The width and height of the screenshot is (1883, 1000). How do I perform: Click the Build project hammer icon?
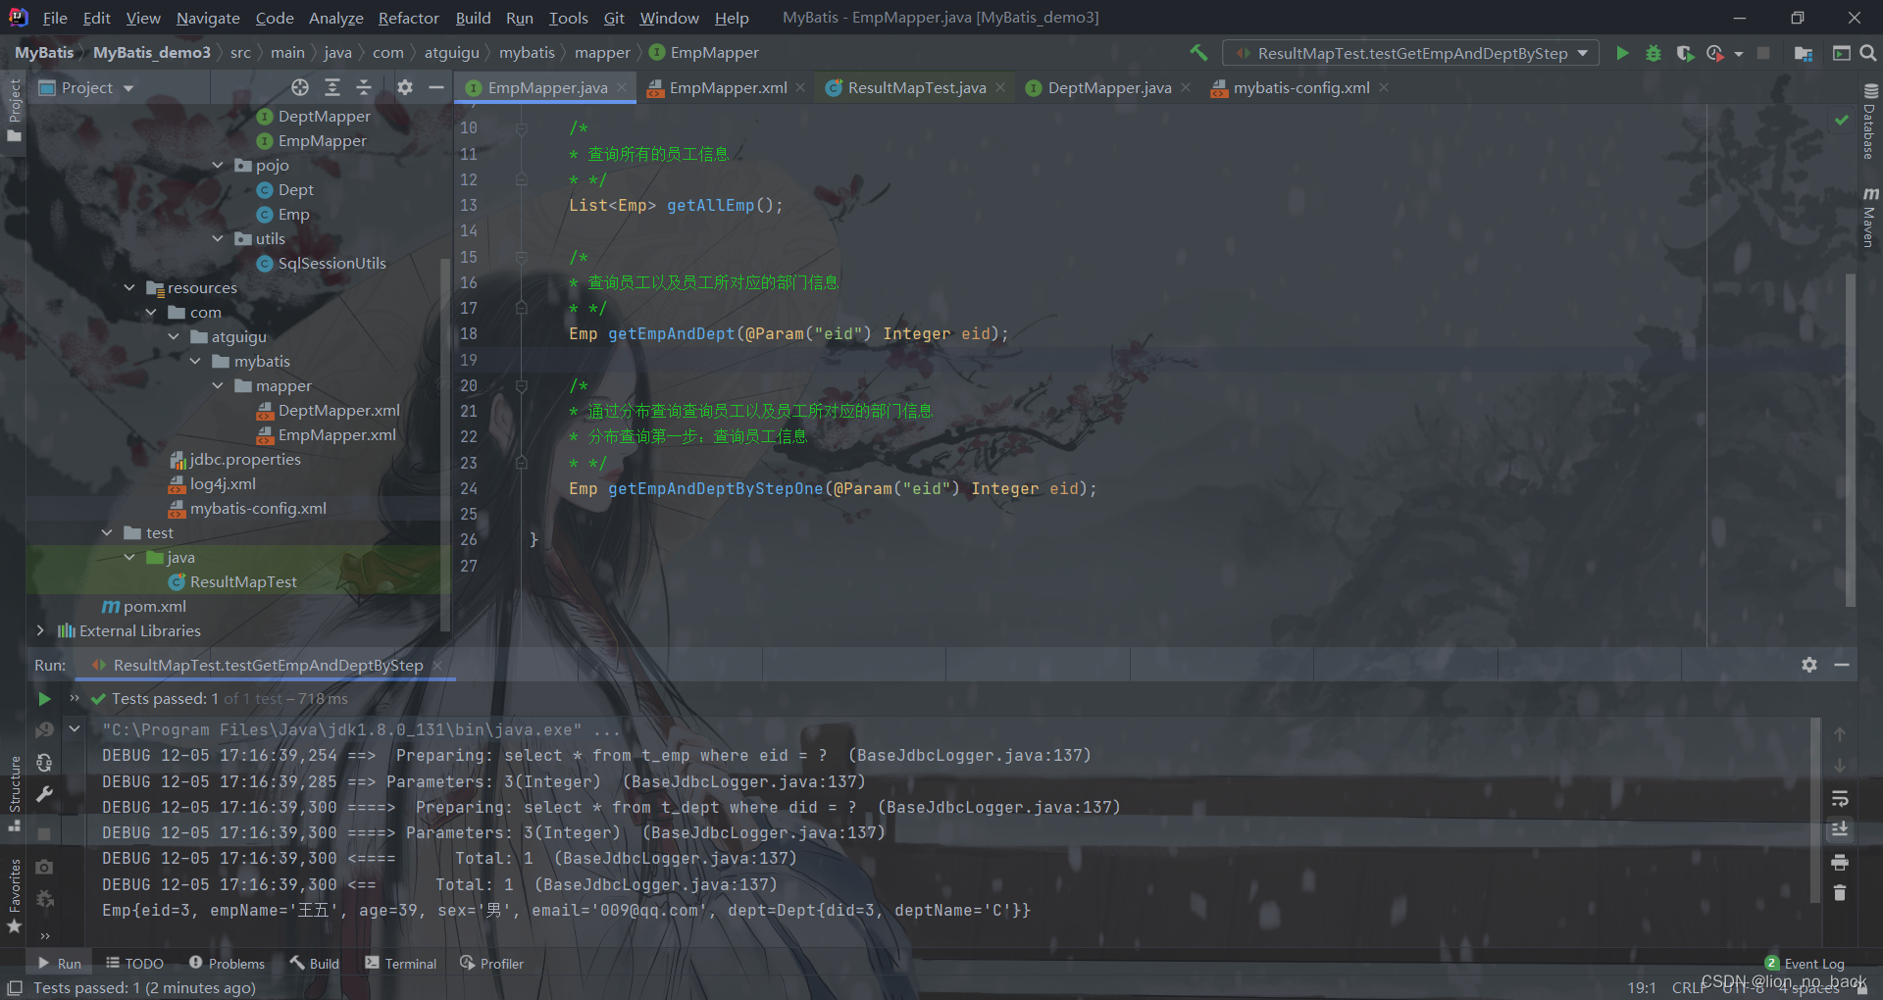click(x=1198, y=53)
